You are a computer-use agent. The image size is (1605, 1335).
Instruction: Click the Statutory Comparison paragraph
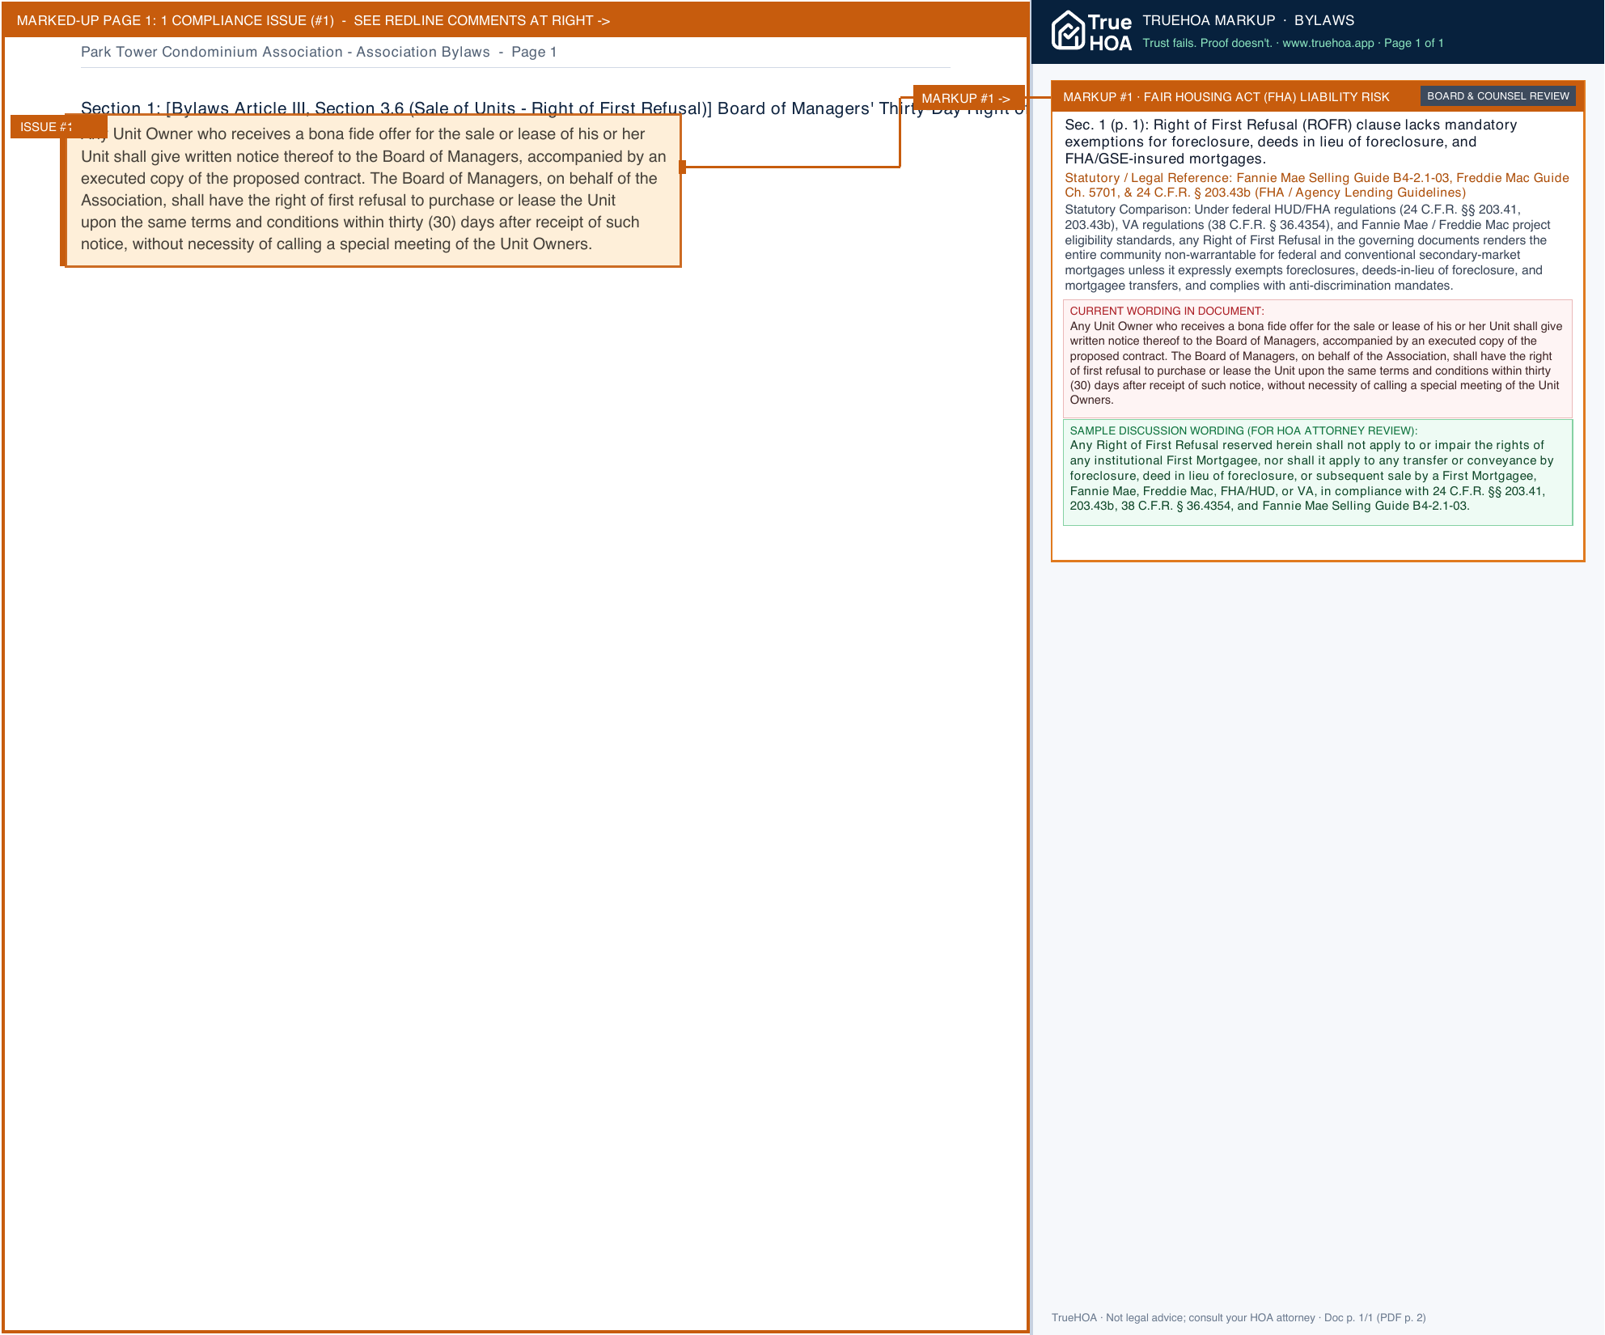point(1308,248)
